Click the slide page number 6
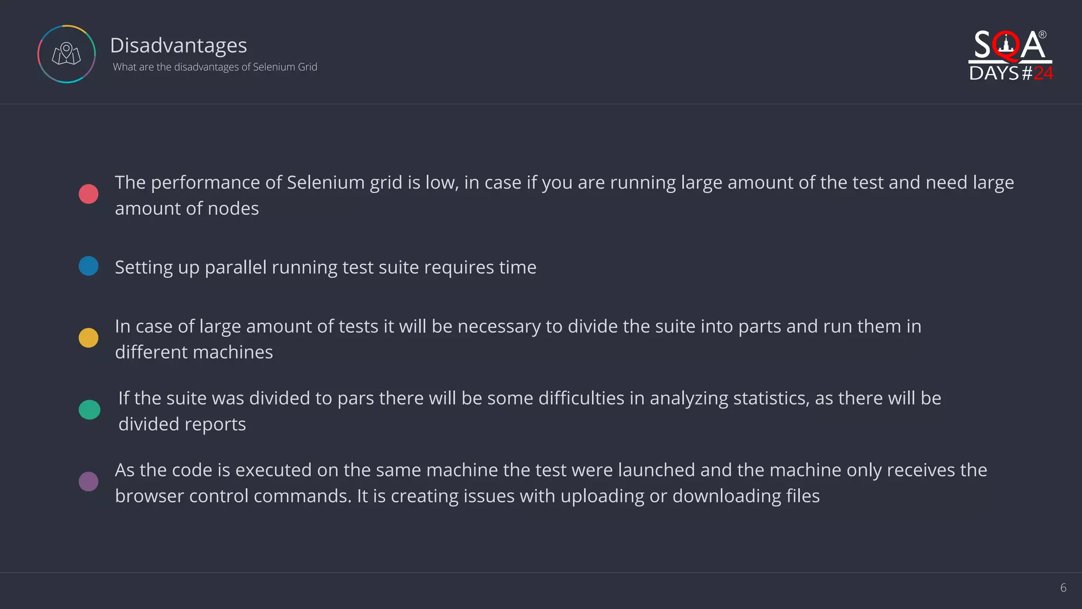Viewport: 1082px width, 609px height. pyautogui.click(x=1063, y=588)
